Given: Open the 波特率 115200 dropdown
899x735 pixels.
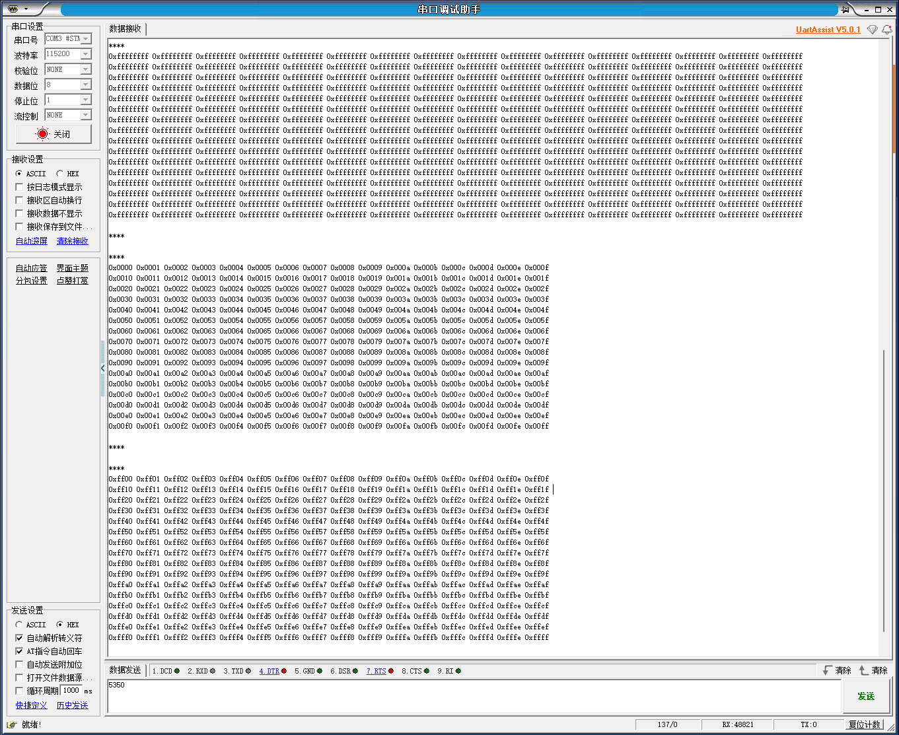Looking at the screenshot, I should [x=86, y=54].
